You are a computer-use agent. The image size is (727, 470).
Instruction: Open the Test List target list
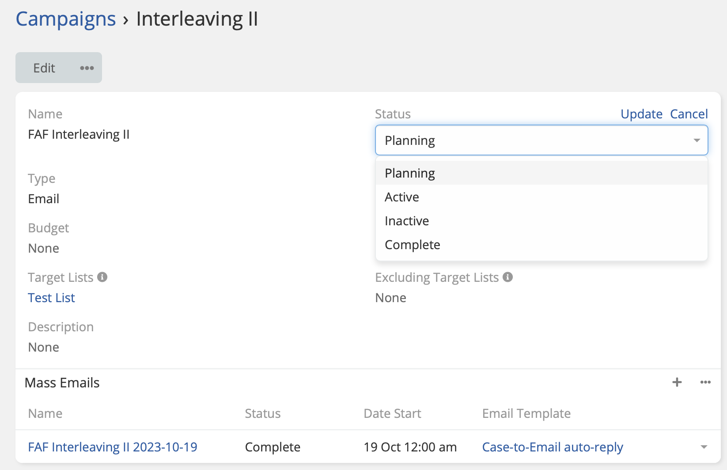[x=52, y=298]
